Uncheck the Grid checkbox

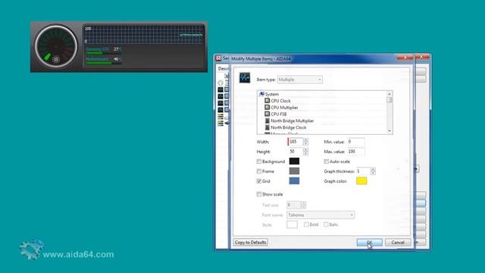coord(259,181)
